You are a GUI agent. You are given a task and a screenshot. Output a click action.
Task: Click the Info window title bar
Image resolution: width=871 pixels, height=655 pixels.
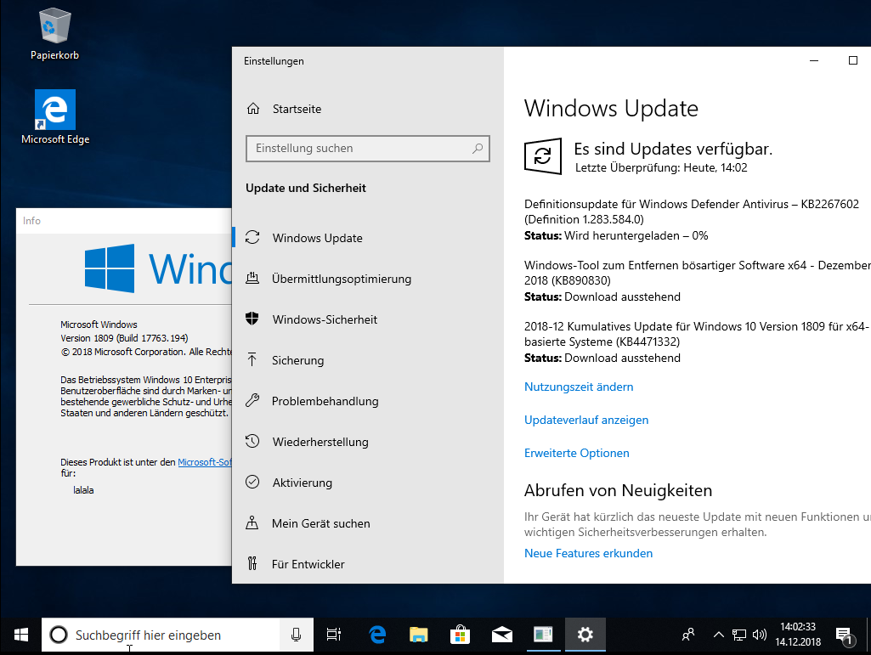(123, 221)
